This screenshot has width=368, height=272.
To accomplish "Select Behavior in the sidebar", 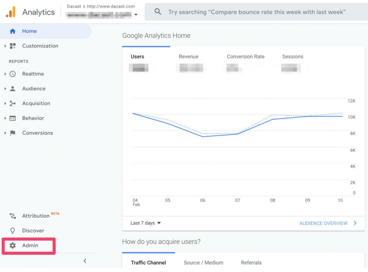I will (x=33, y=118).
